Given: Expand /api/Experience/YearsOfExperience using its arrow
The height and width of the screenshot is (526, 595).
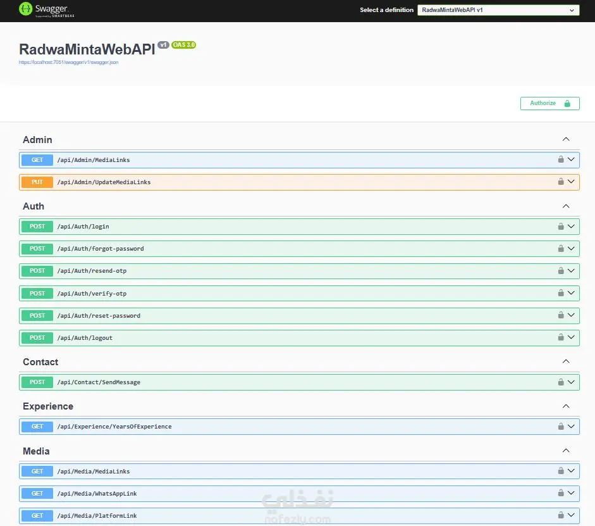Looking at the screenshot, I should pos(571,426).
